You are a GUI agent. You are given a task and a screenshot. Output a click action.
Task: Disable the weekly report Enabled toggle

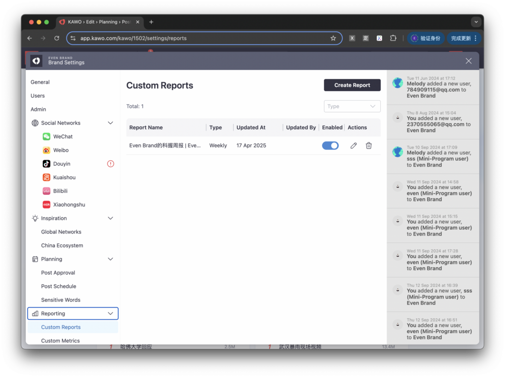pos(330,145)
